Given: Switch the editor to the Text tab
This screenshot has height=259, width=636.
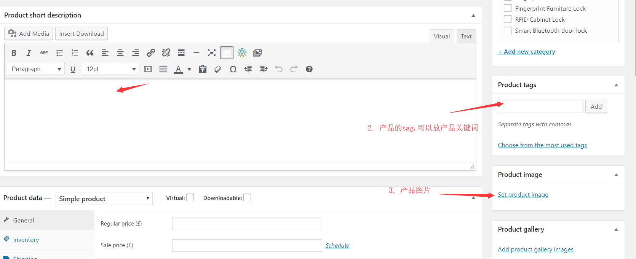Looking at the screenshot, I should [466, 37].
